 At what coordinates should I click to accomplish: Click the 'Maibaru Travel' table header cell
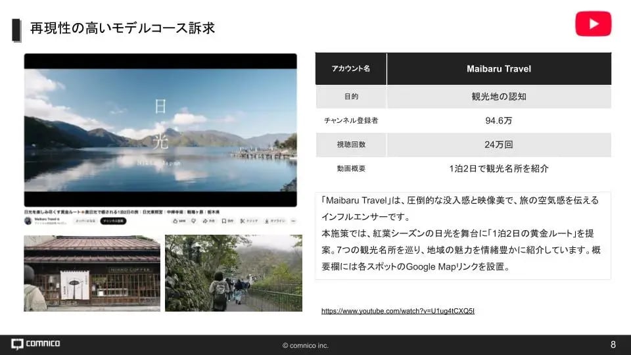click(499, 69)
